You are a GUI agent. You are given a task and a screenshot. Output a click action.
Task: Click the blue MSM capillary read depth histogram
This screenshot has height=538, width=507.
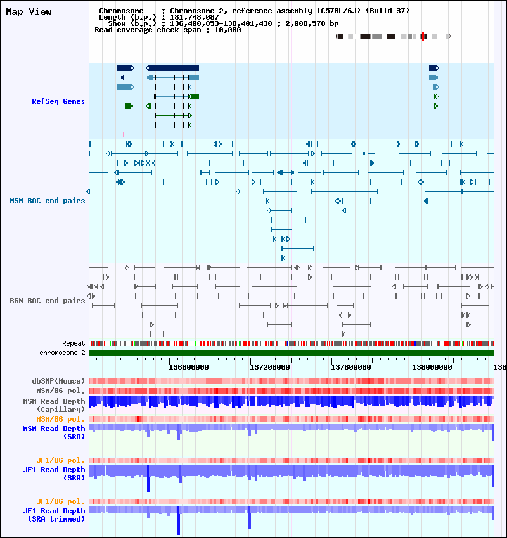click(x=292, y=402)
